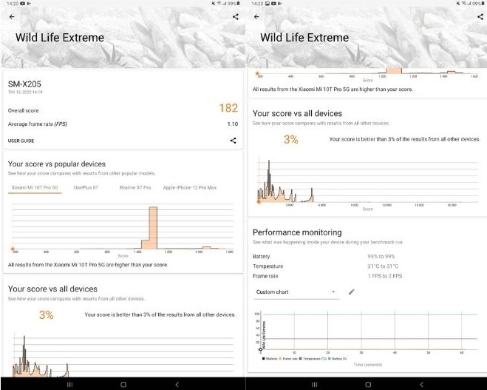
Task: Switch to the Realme X7 Pro tab
Action: (x=135, y=187)
